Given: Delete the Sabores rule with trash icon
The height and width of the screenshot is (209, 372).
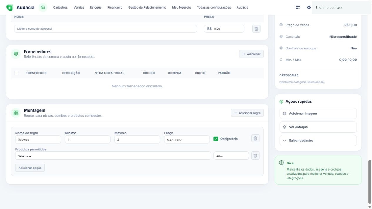Looking at the screenshot, I should pos(256,139).
